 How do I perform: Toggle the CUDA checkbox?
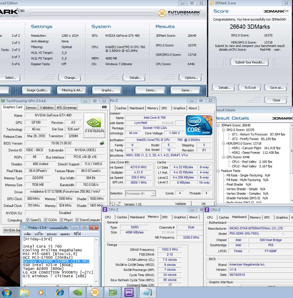[46, 220]
